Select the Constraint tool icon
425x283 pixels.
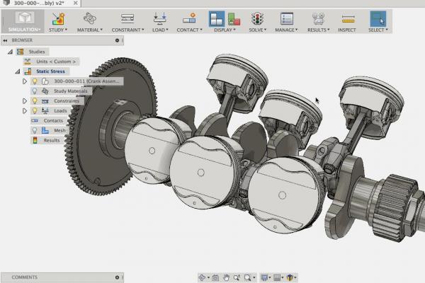(128, 18)
